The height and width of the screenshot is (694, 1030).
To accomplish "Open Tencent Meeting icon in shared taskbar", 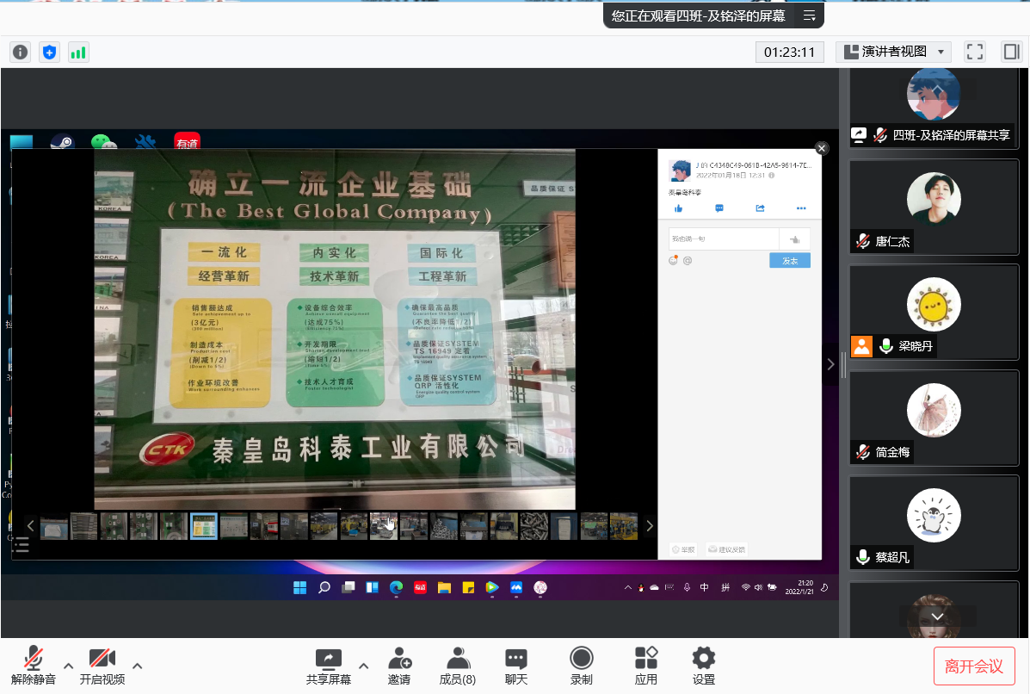I will [x=516, y=587].
